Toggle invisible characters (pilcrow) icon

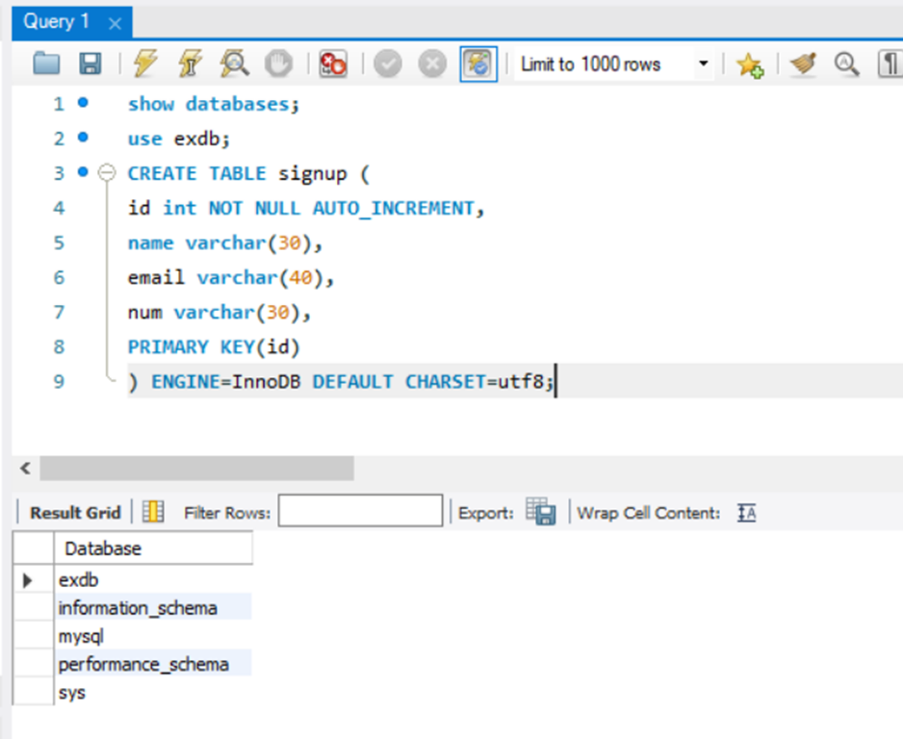click(890, 64)
